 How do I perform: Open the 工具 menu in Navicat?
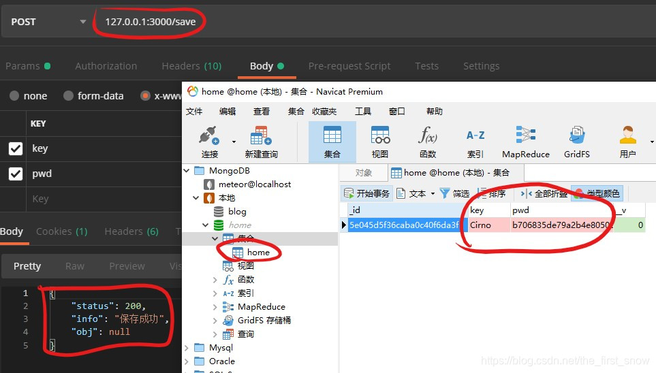[x=363, y=112]
